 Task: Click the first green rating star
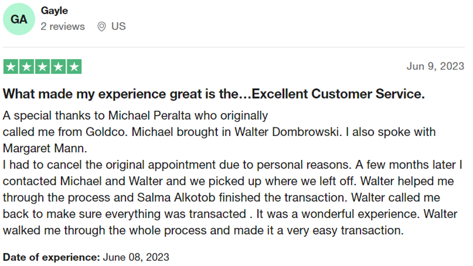click(x=11, y=66)
